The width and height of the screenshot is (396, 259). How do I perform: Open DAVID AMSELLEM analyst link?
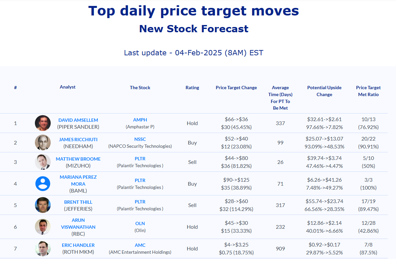[78, 120]
